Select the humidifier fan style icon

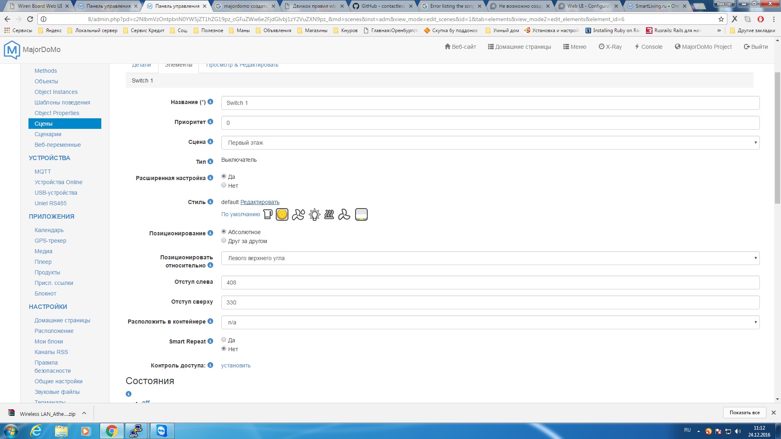(x=298, y=214)
